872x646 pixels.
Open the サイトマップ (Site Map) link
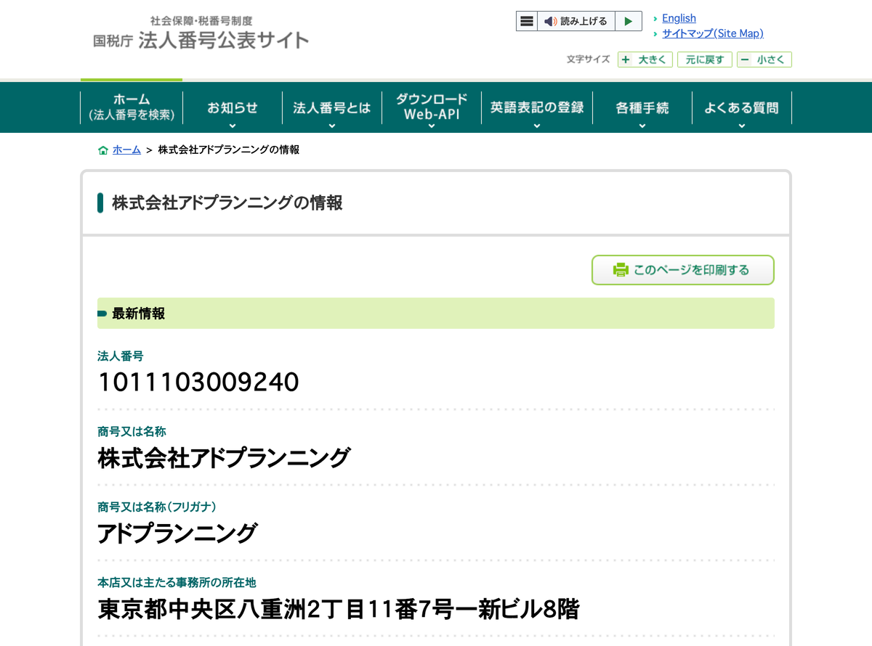(x=713, y=33)
